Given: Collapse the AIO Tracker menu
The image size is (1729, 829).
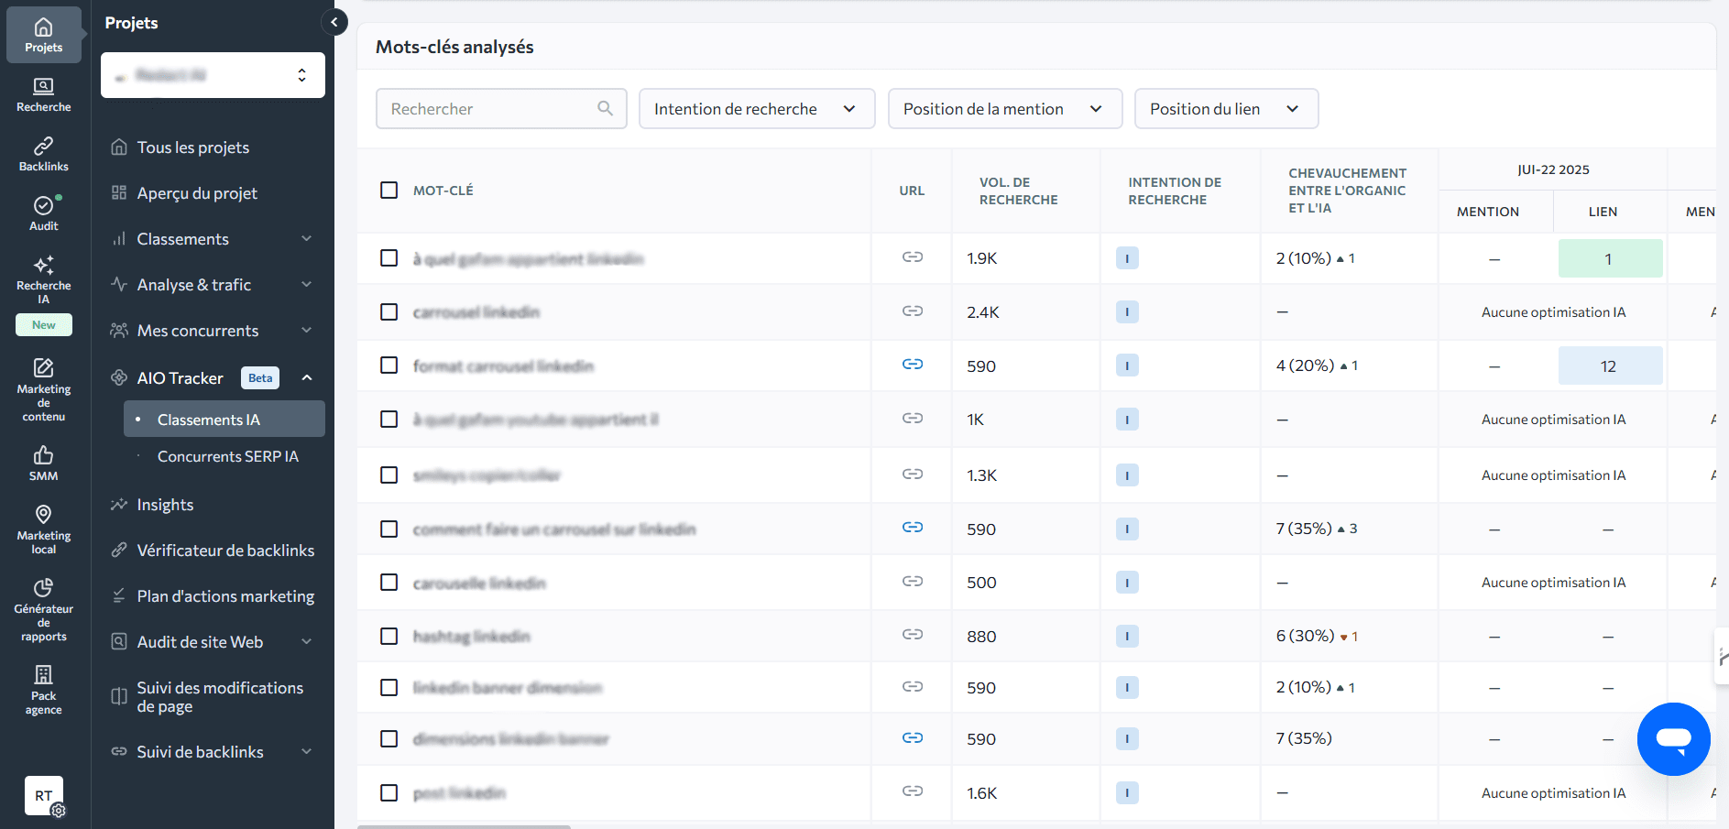Looking at the screenshot, I should [307, 377].
